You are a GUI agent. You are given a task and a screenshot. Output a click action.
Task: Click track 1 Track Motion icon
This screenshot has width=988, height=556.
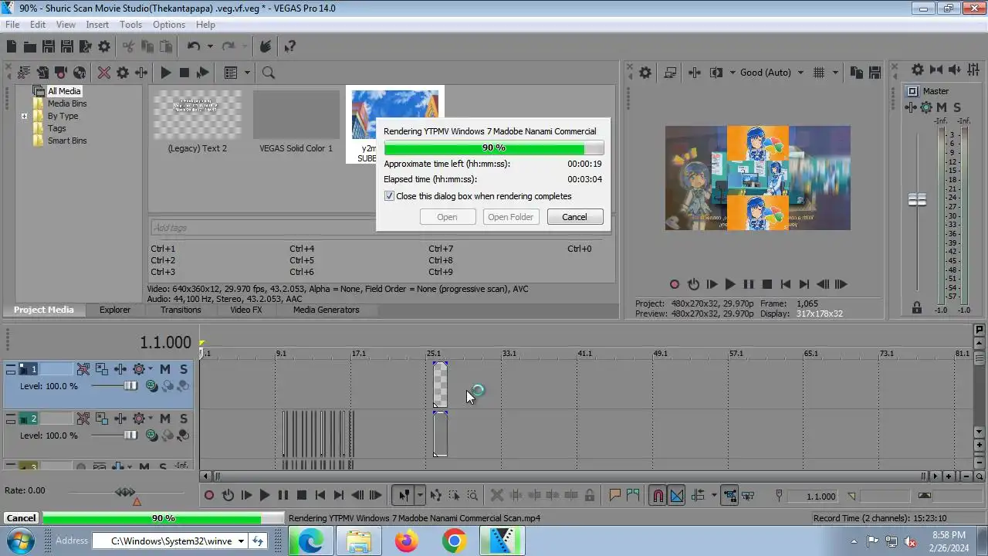(102, 369)
